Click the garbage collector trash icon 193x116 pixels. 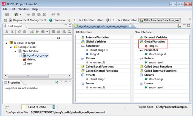pos(54,107)
